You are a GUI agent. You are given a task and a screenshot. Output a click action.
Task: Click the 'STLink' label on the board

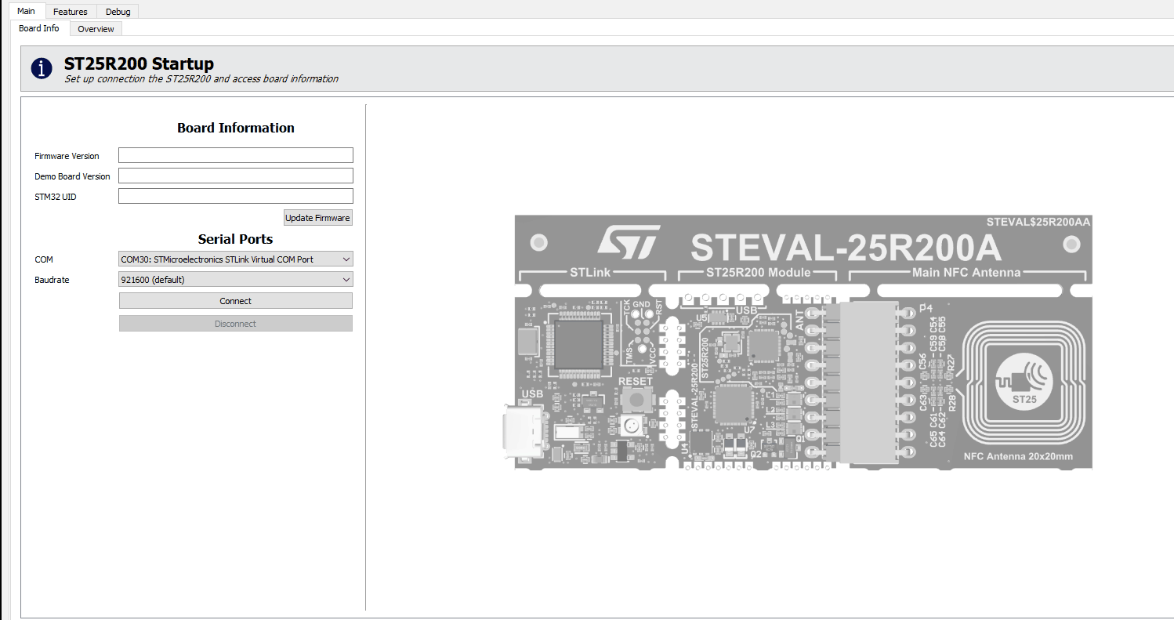tap(592, 273)
